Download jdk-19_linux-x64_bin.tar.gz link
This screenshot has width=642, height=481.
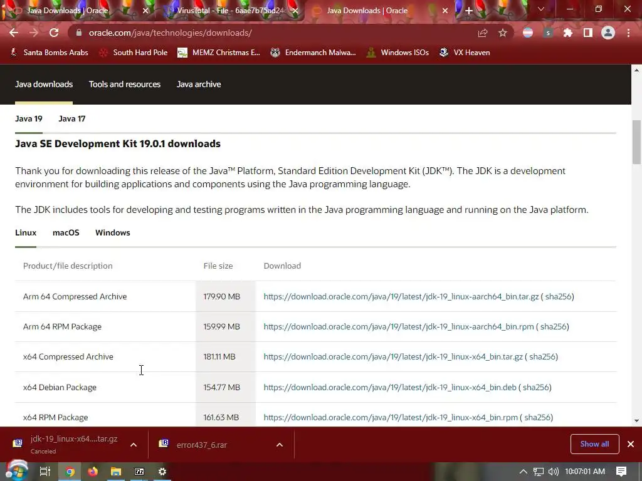[x=393, y=356]
